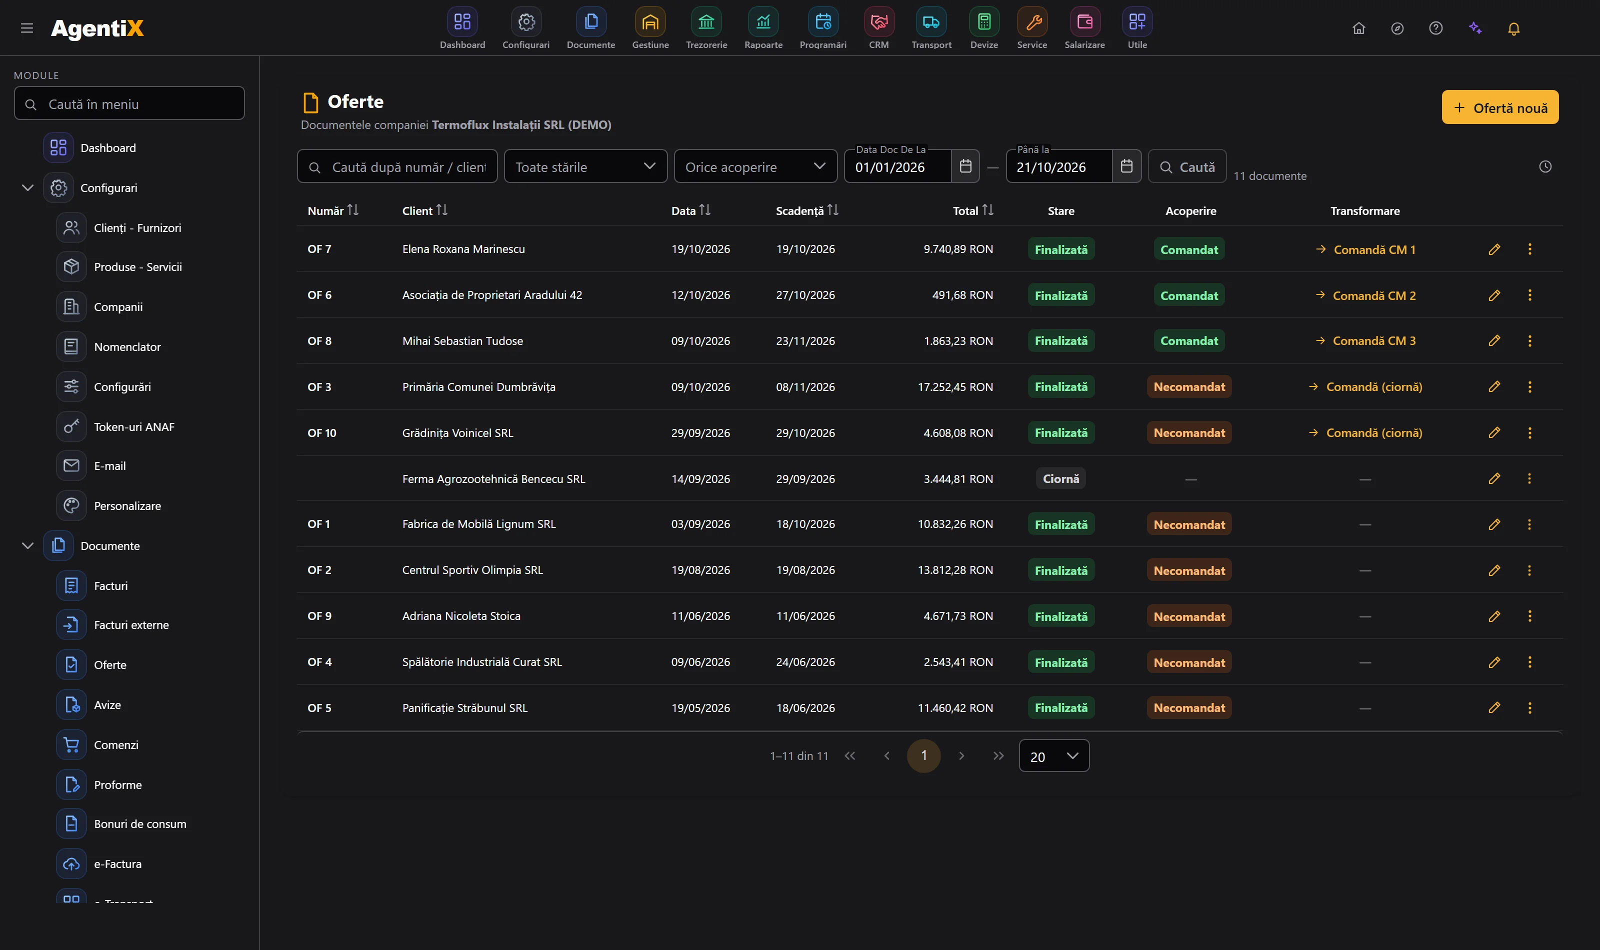This screenshot has height=950, width=1600.
Task: Sort the table by Număr column
Action: click(333, 210)
